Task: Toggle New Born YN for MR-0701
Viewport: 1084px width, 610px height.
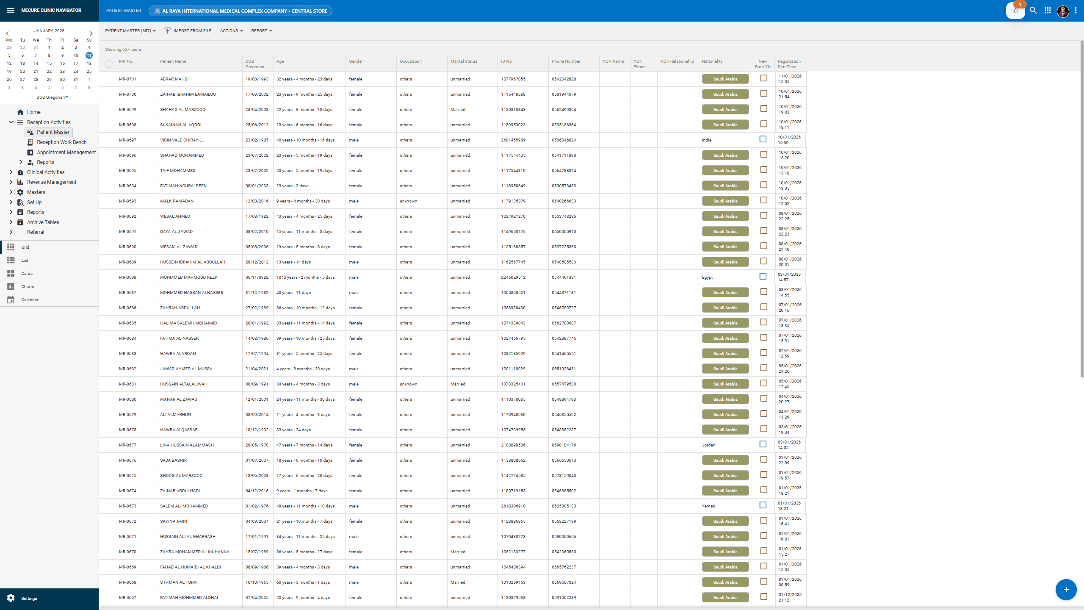Action: point(763,78)
